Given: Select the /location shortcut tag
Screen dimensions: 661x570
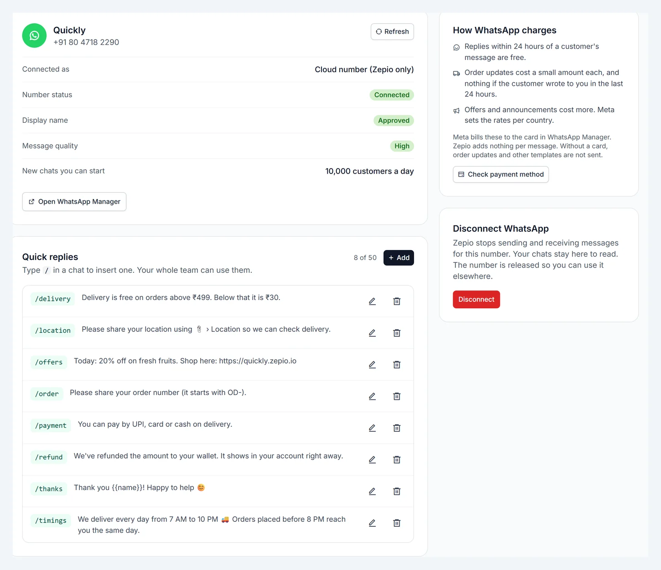Looking at the screenshot, I should [53, 330].
